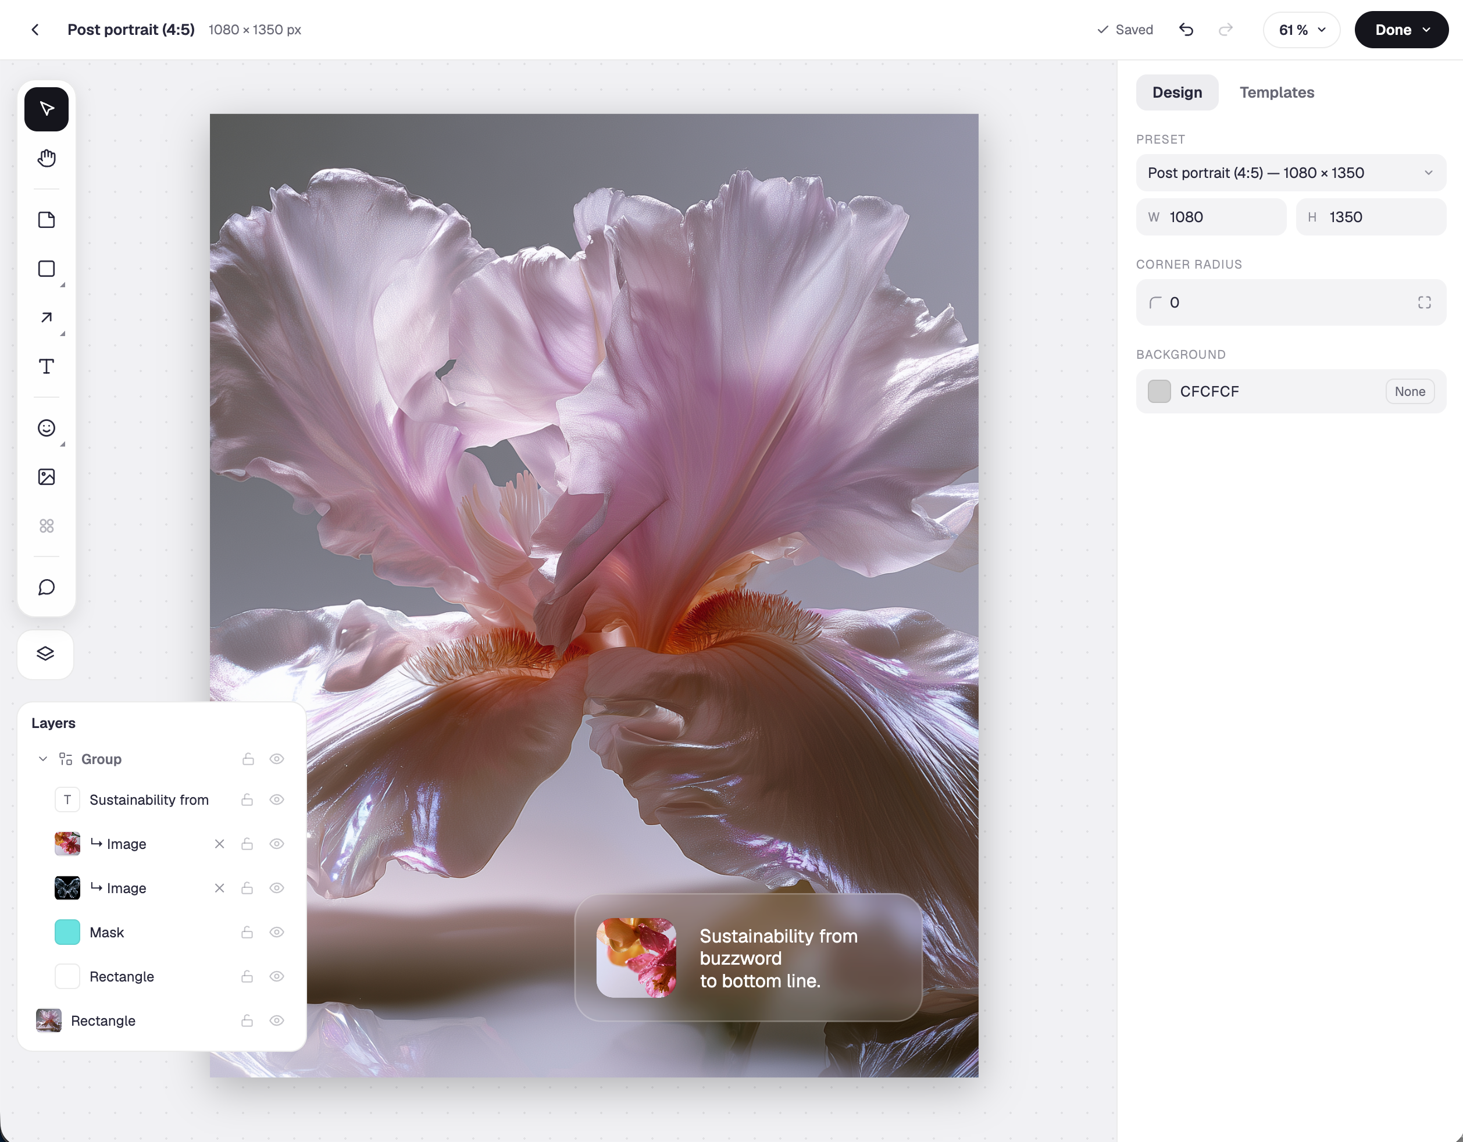Screen dimensions: 1463x1142
Task: Open the zoom 61 % dropdown
Action: tap(1301, 30)
